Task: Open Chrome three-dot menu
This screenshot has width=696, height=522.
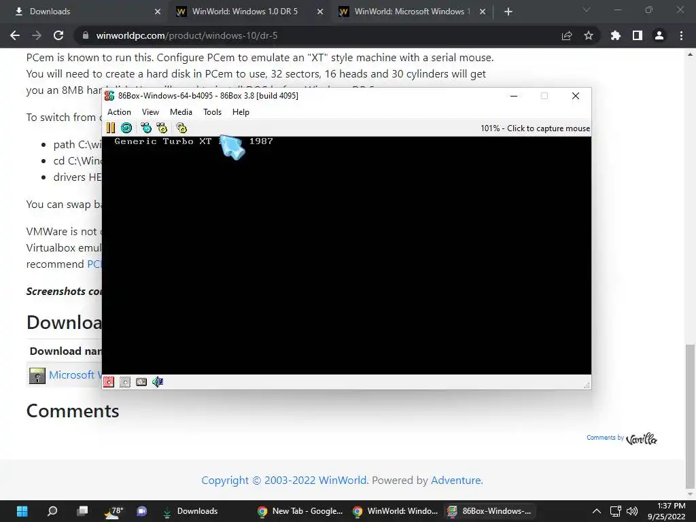Action: [681, 35]
